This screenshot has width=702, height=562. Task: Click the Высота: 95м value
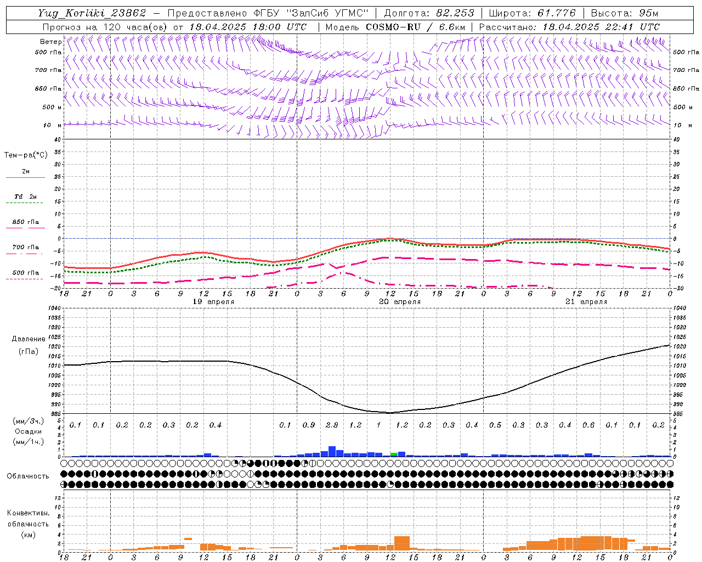[x=624, y=13]
